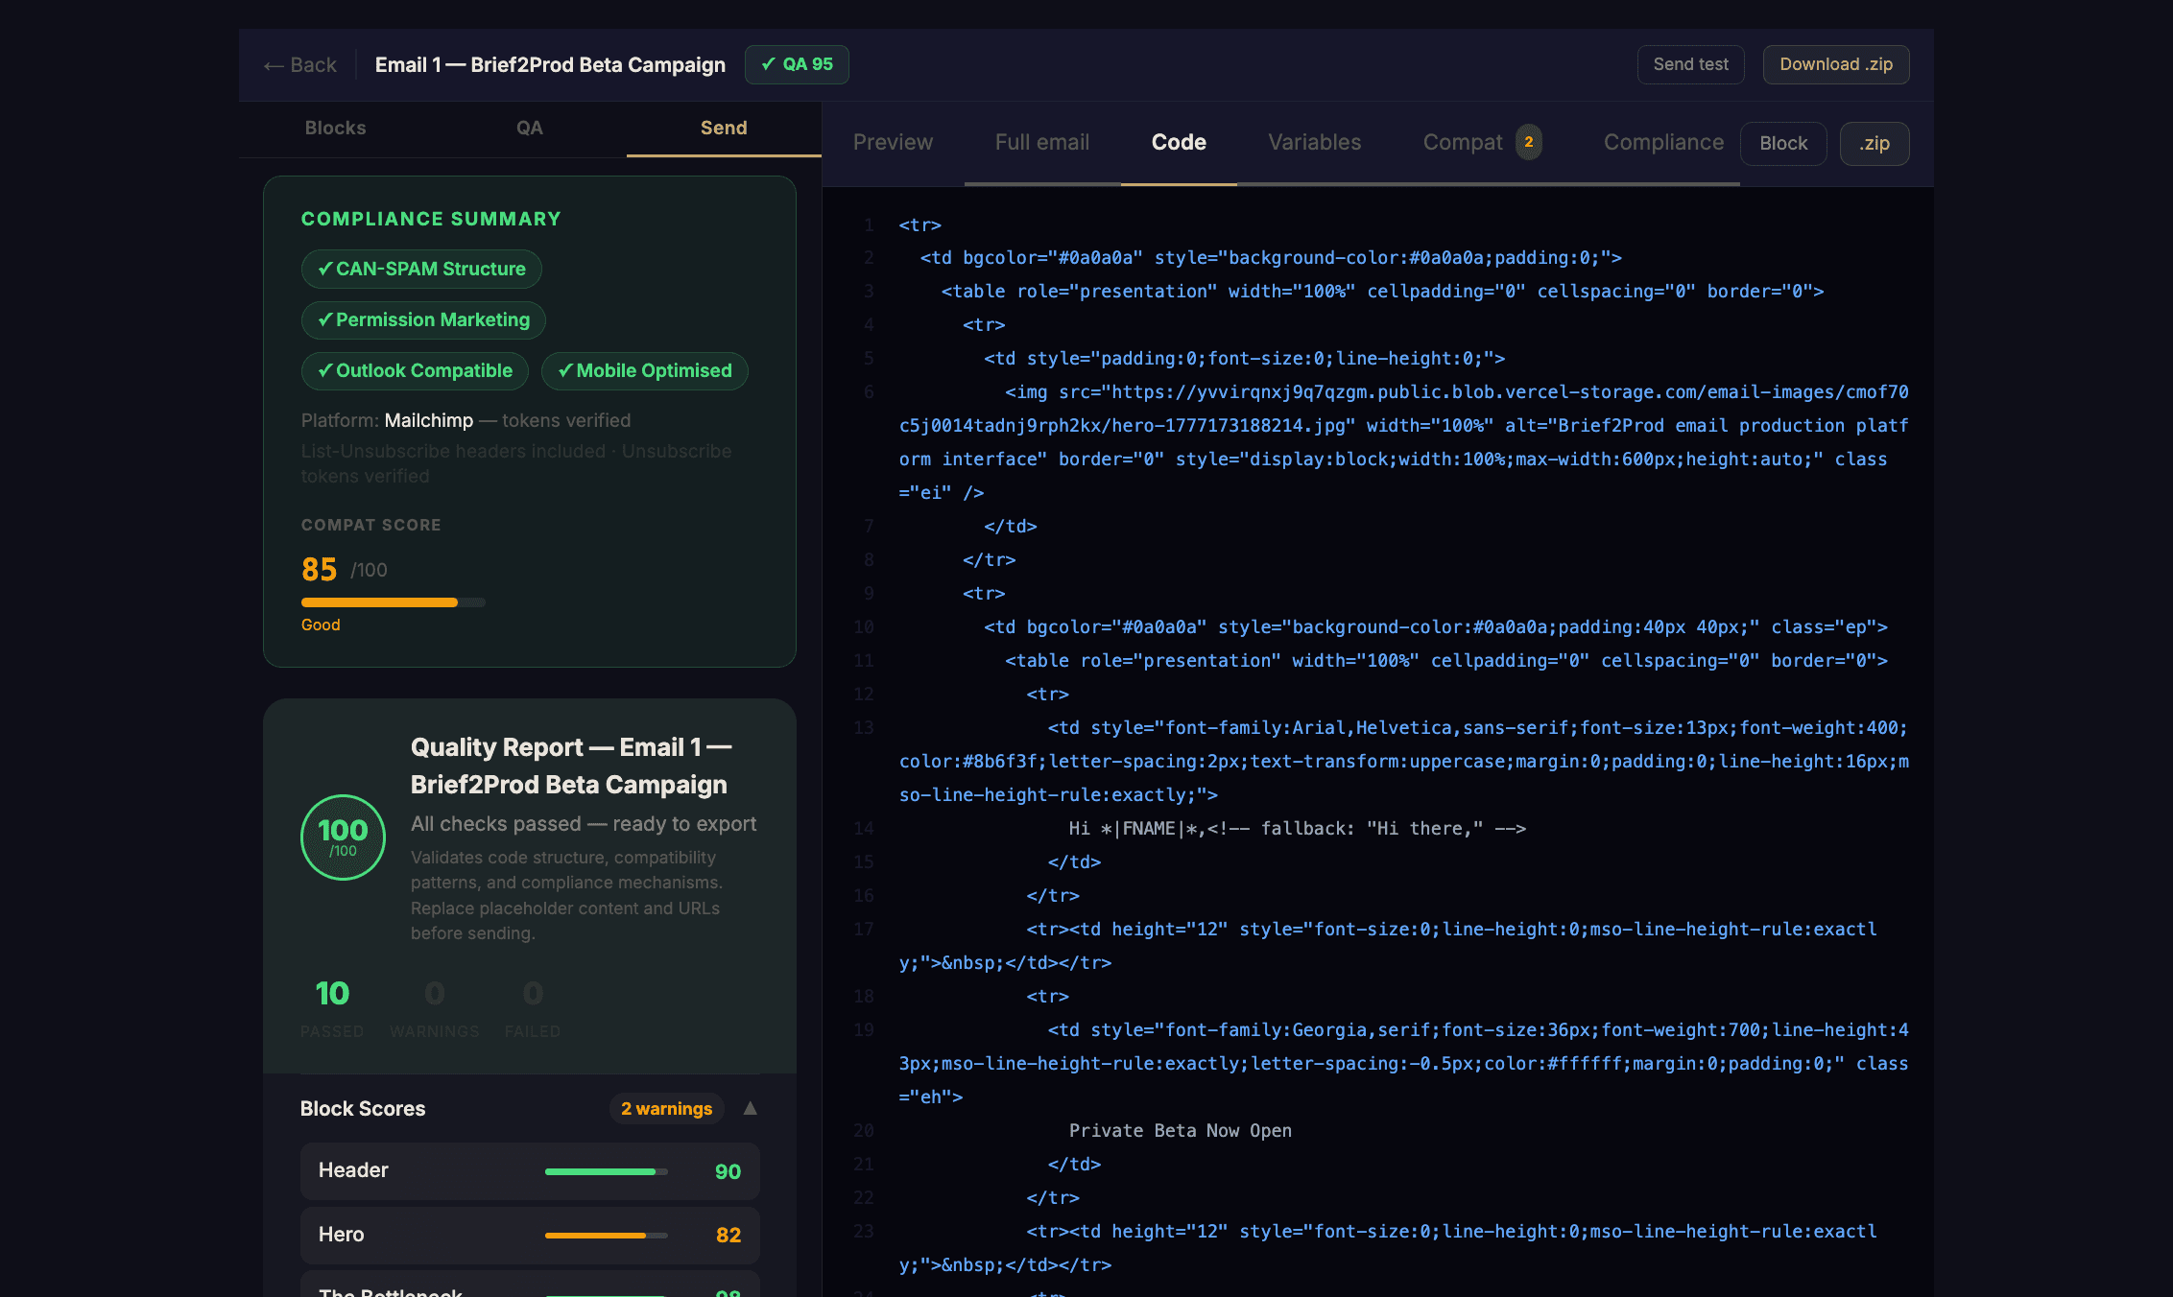Open the Header block score row
The width and height of the screenshot is (2173, 1297).
(x=530, y=1170)
